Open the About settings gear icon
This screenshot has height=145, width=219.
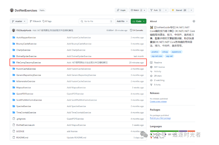click(194, 21)
